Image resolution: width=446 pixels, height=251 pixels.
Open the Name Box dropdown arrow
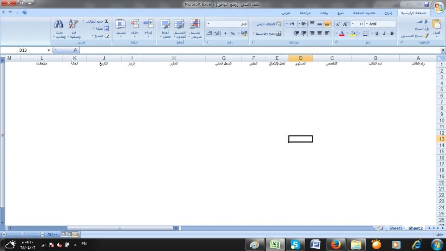[49, 50]
